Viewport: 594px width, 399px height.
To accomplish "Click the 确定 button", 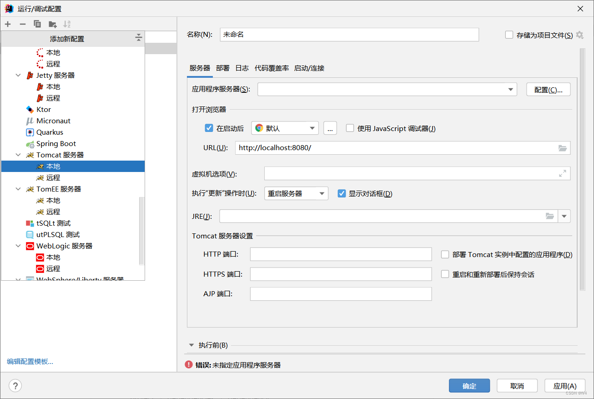I will [x=469, y=386].
